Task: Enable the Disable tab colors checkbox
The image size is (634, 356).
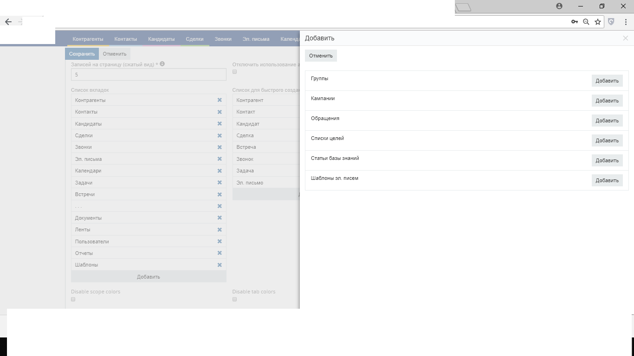Action: click(x=235, y=299)
